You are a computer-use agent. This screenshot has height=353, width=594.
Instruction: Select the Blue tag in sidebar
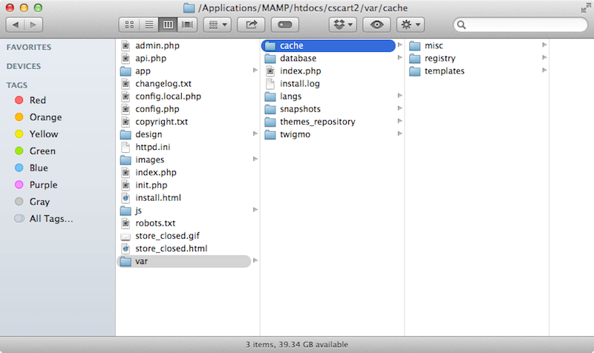[38, 168]
